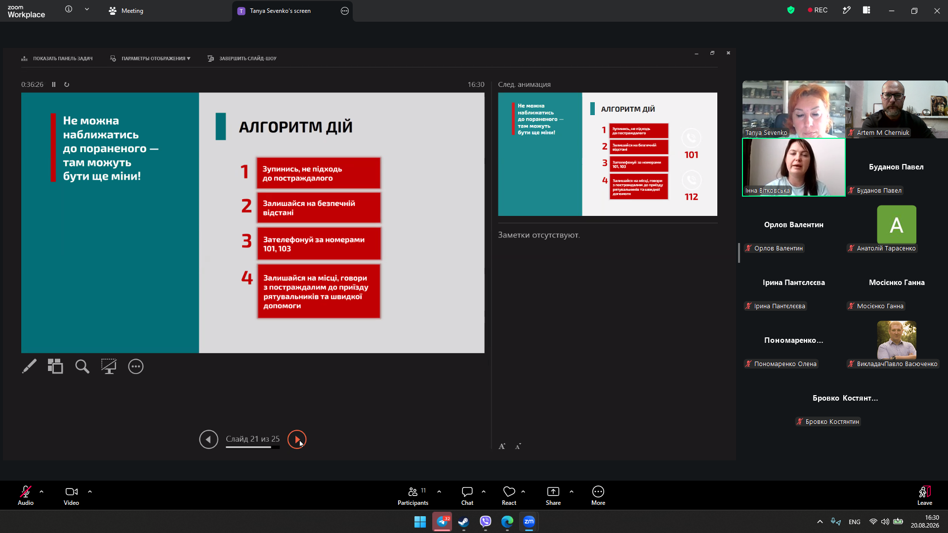This screenshot has width=948, height=533.
Task: Click the end slideshow button
Action: point(242,58)
